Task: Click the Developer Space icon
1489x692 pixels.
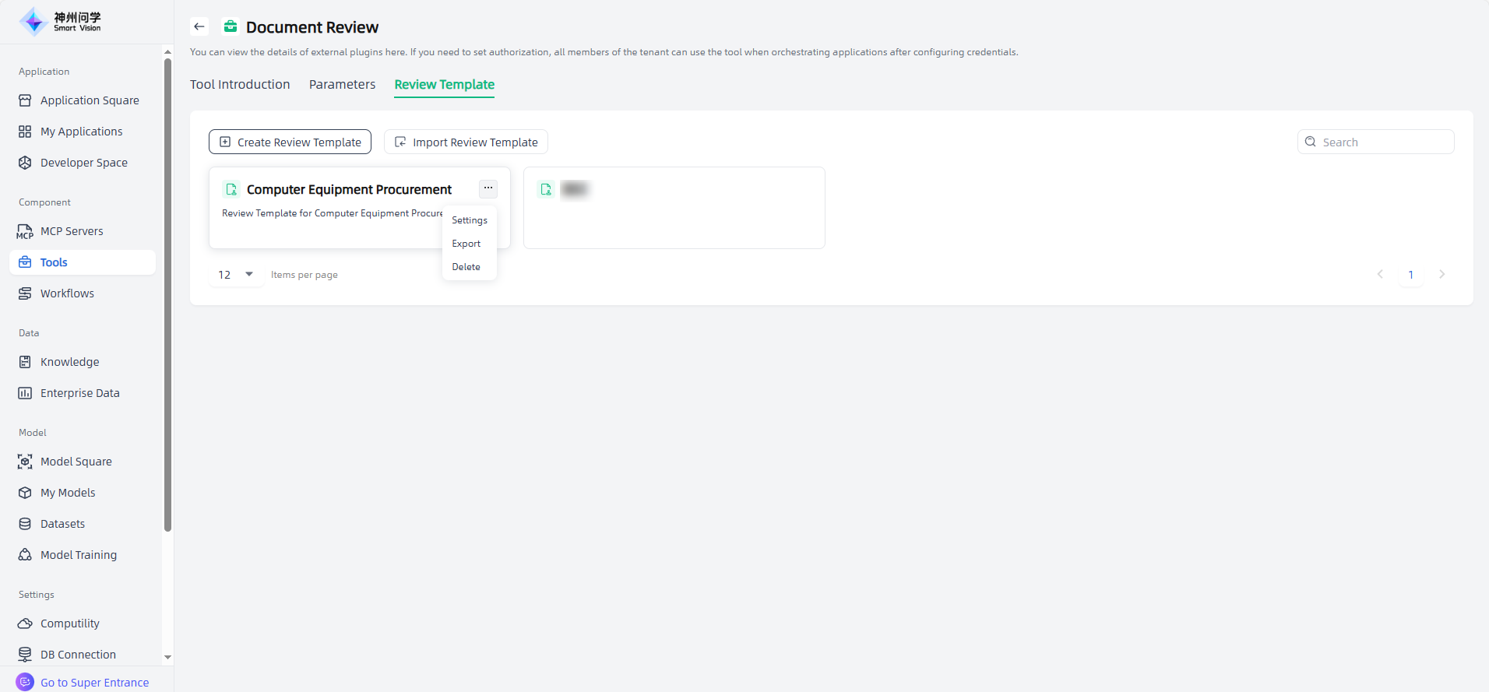Action: 25,163
